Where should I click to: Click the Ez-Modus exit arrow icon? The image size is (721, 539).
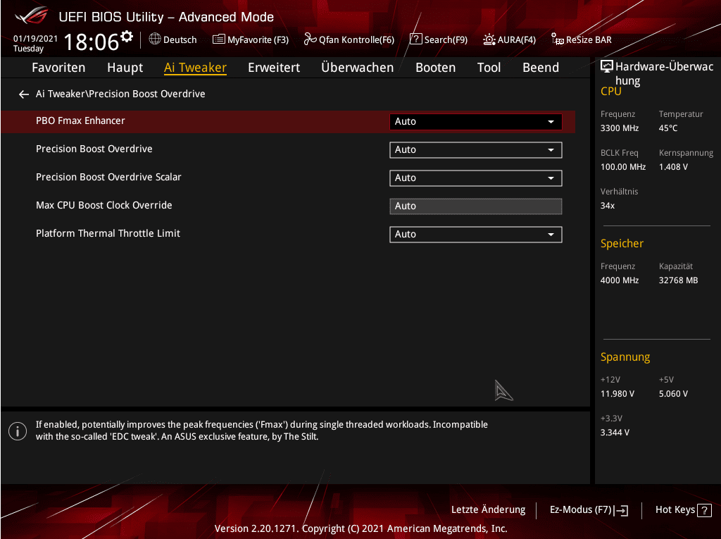pyautogui.click(x=621, y=510)
